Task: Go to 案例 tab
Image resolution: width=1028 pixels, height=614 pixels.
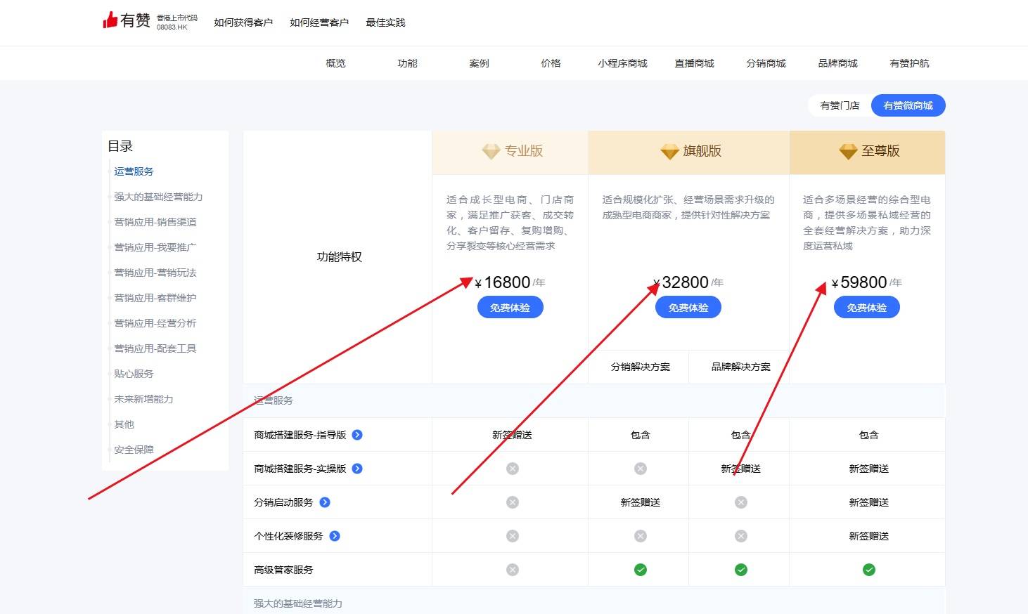Action: click(x=480, y=63)
